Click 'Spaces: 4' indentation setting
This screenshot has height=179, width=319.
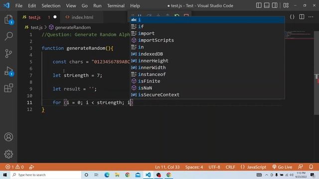click(194, 167)
